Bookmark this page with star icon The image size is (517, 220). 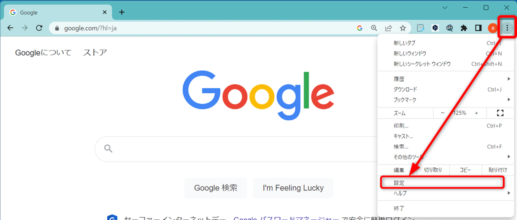coord(403,28)
